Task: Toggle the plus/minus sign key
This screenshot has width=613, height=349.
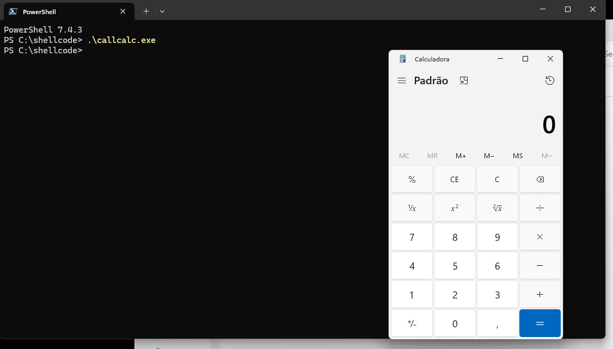Action: (412, 323)
